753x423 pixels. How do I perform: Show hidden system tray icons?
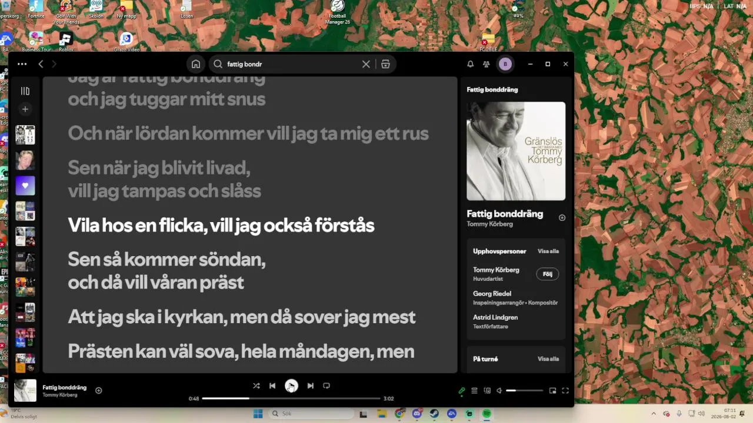(x=653, y=414)
